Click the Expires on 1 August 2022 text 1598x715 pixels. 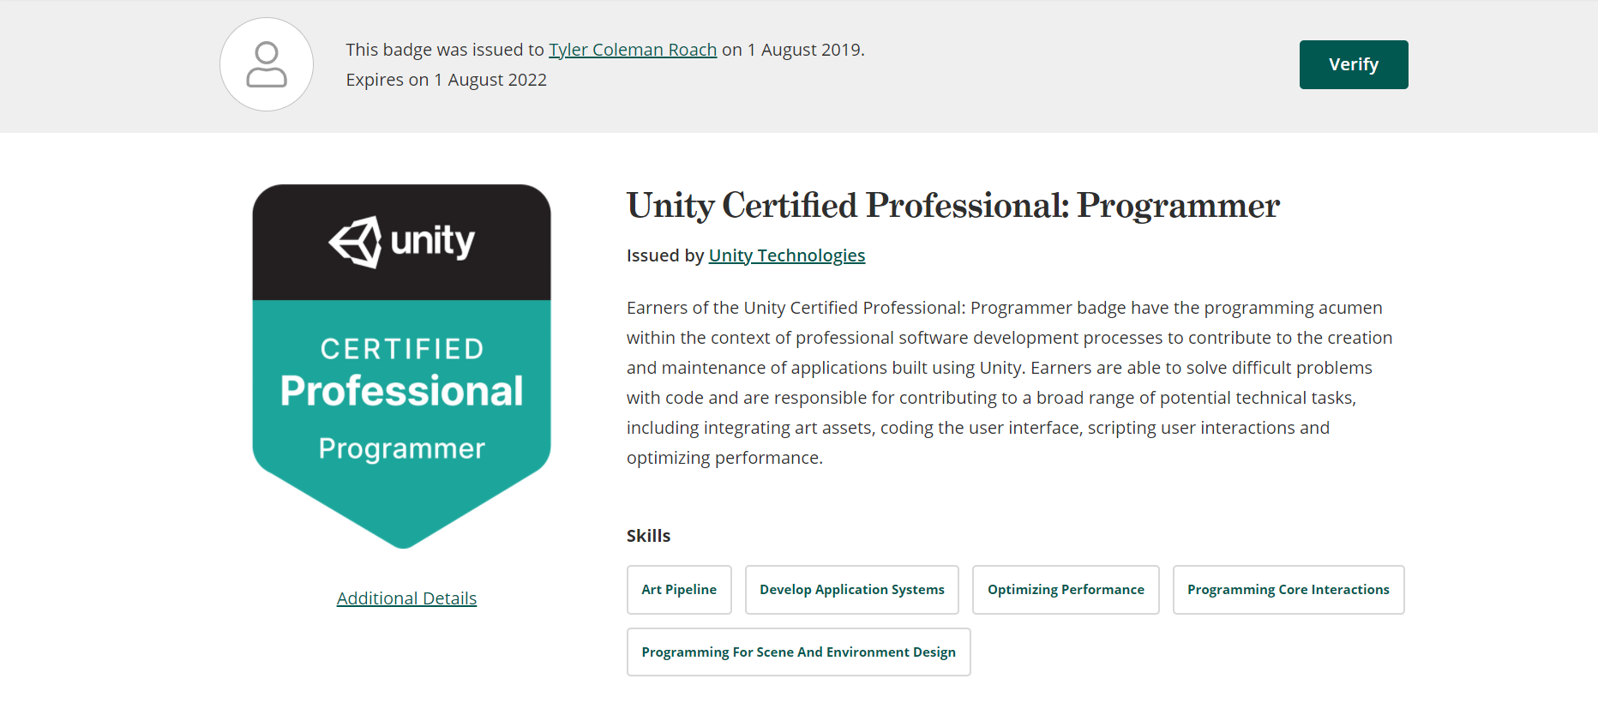(x=447, y=80)
